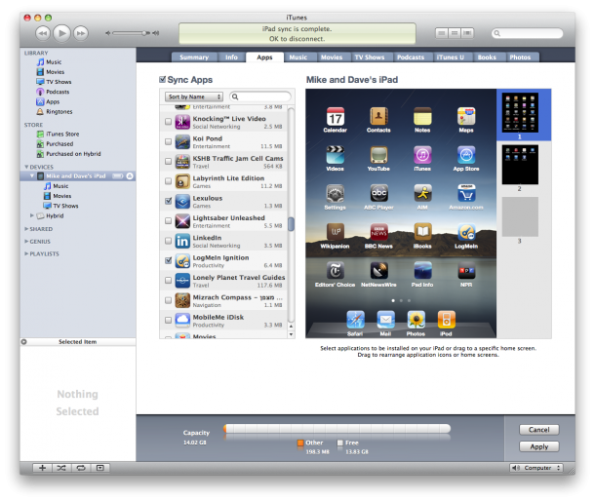Viewport: 595px width, 502px height.
Task: Open the Computer speaker output dropdown
Action: click(536, 468)
